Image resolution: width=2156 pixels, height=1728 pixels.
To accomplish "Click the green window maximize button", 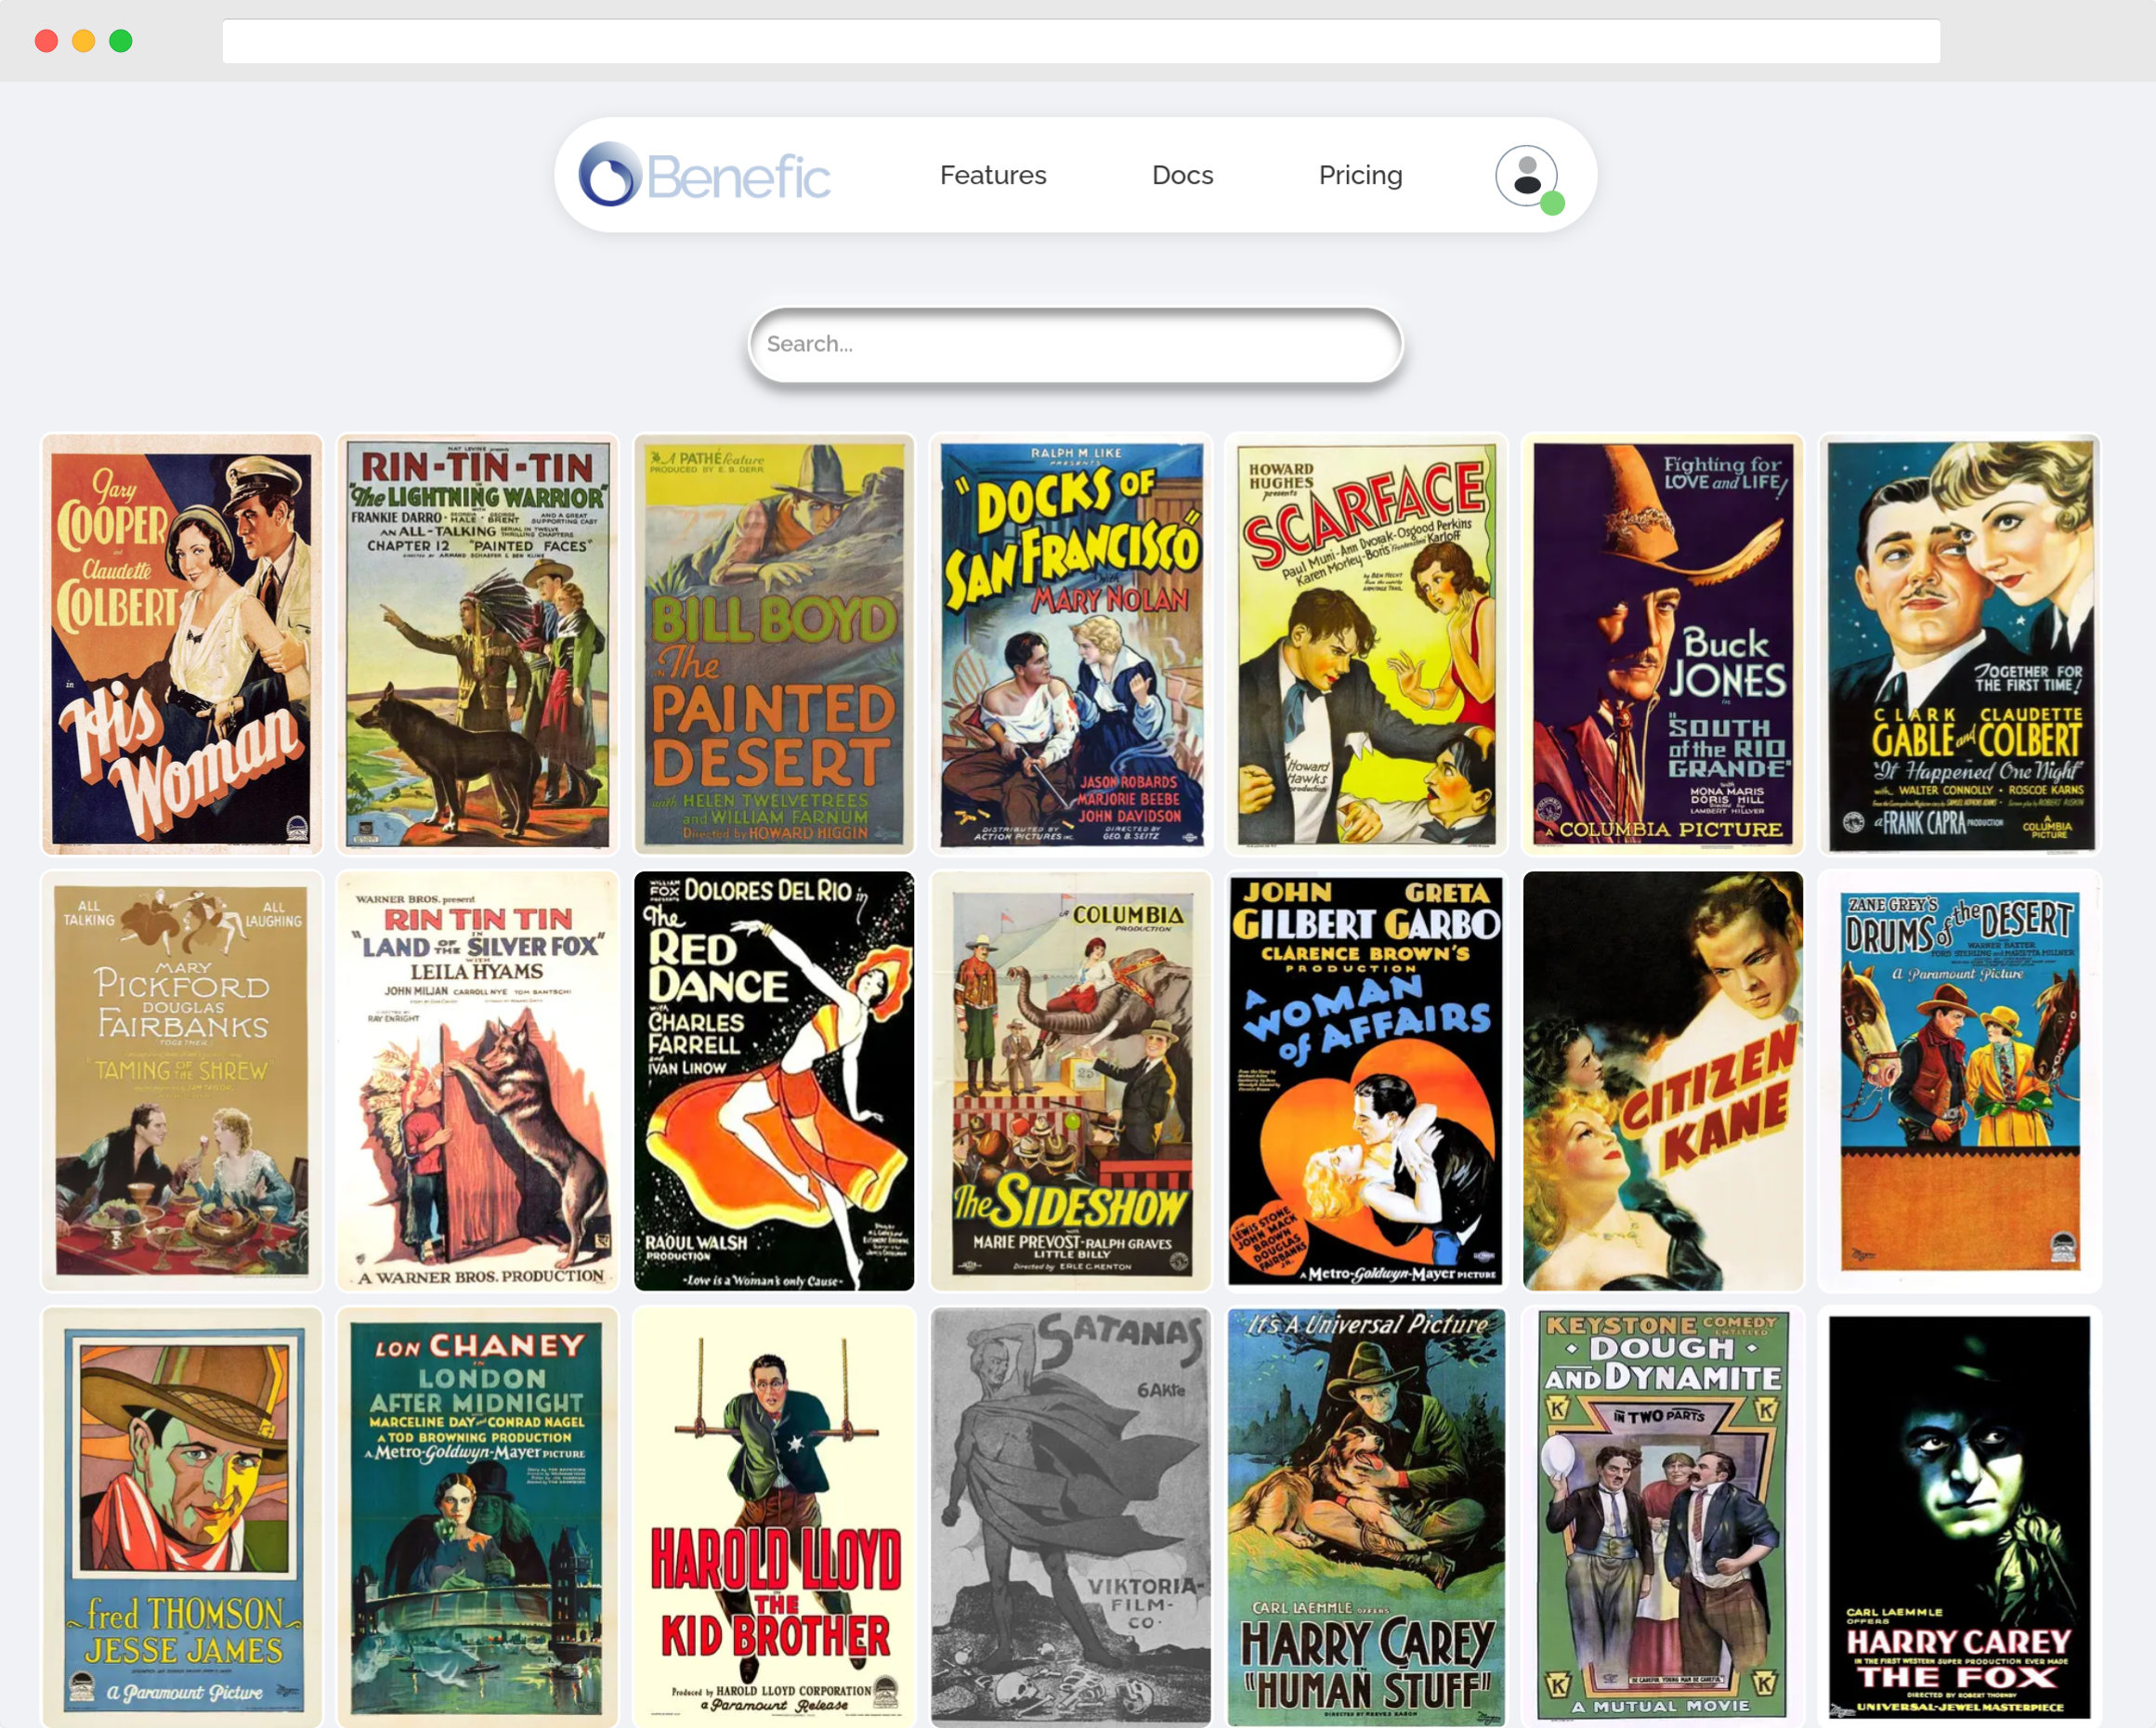I will (121, 41).
